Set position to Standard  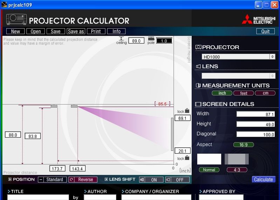coord(52,180)
